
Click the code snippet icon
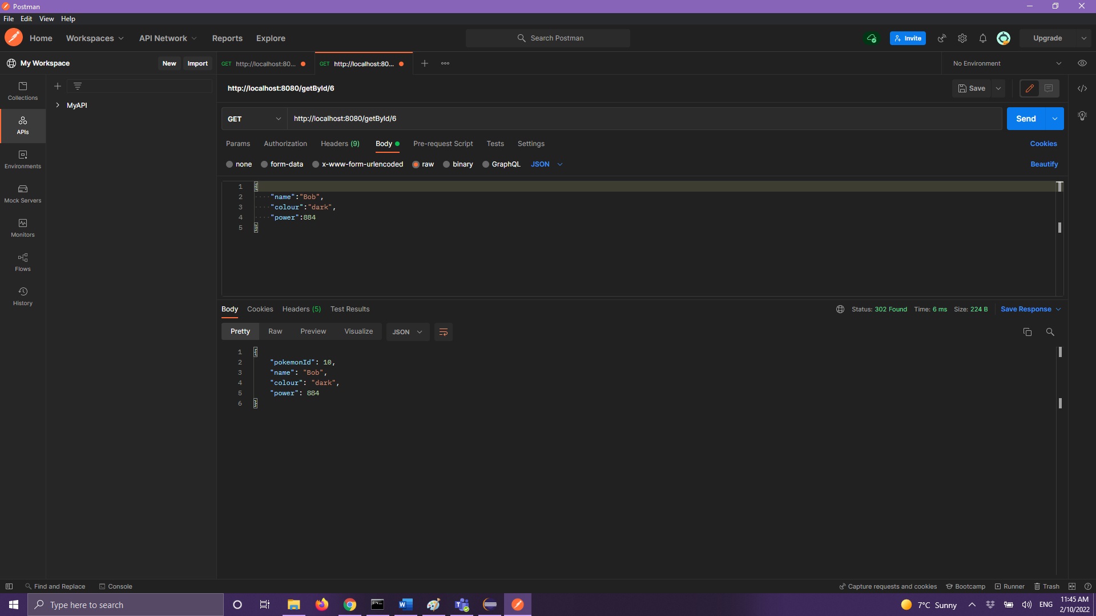pos(1082,88)
